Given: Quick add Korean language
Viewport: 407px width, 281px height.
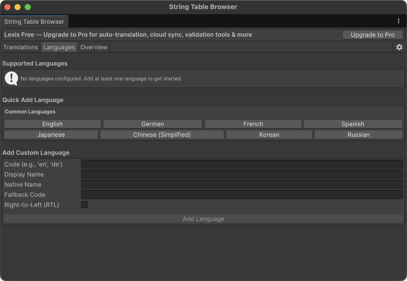Looking at the screenshot, I should click(269, 135).
